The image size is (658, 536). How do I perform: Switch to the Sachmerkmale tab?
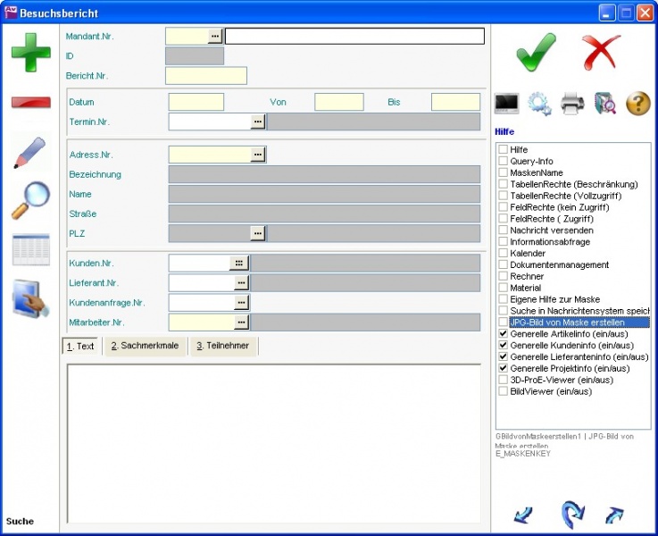pos(145,346)
